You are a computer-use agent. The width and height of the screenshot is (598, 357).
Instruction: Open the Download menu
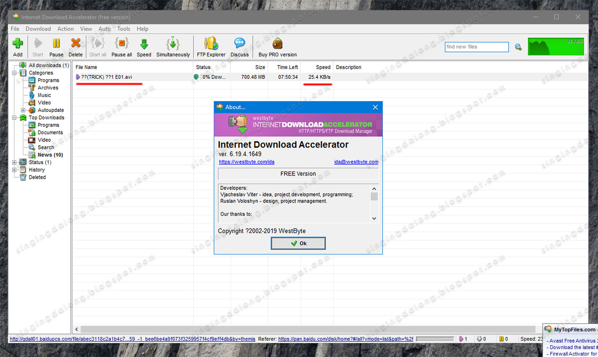coord(38,29)
